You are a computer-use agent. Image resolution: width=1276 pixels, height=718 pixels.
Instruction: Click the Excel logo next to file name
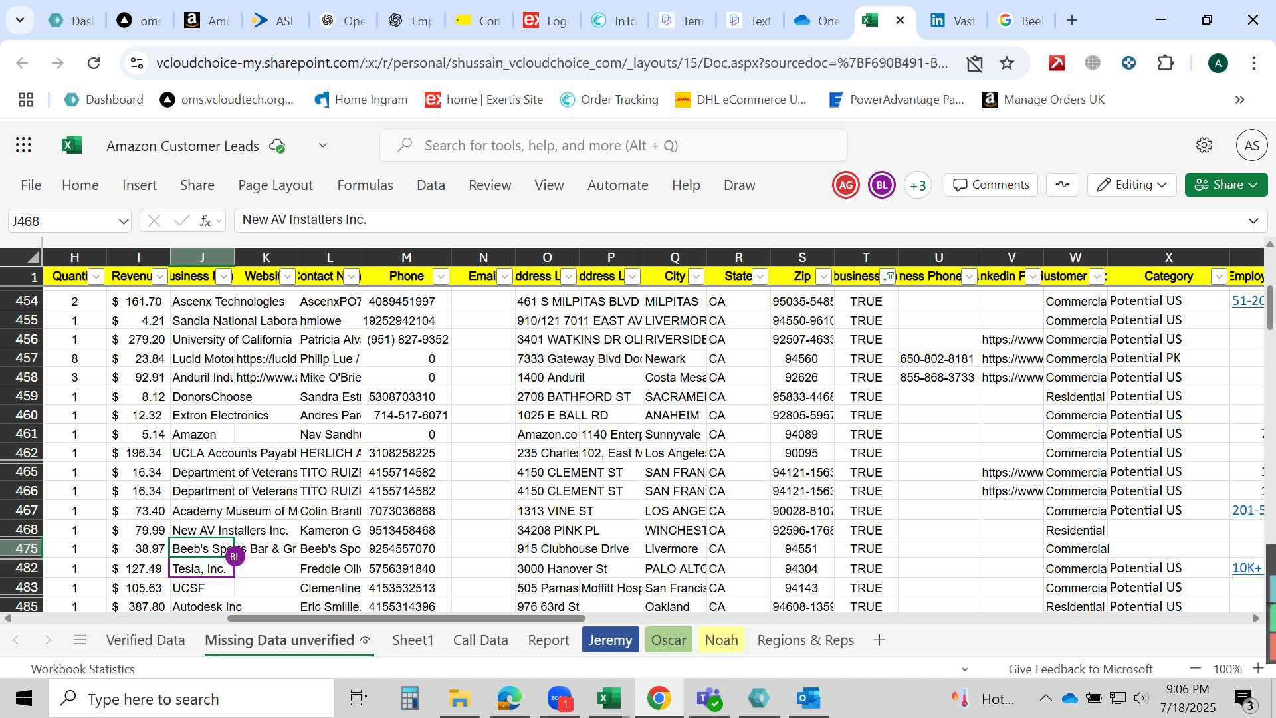point(71,145)
